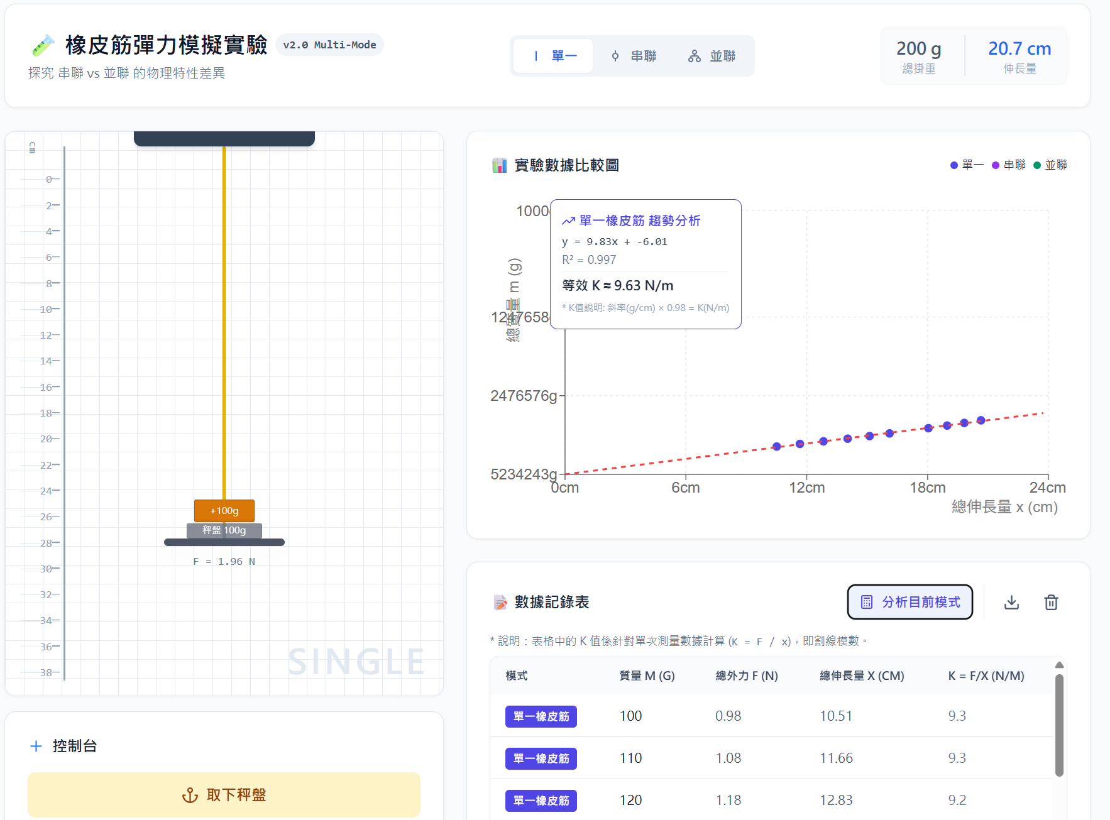Toggle the 串聯 series in the chart legend
The height and width of the screenshot is (820, 1110).
point(1009,165)
